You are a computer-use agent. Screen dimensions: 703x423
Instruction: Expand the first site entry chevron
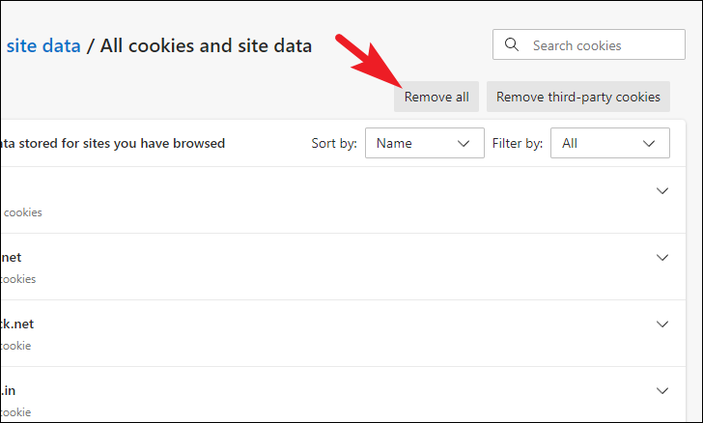[662, 190]
